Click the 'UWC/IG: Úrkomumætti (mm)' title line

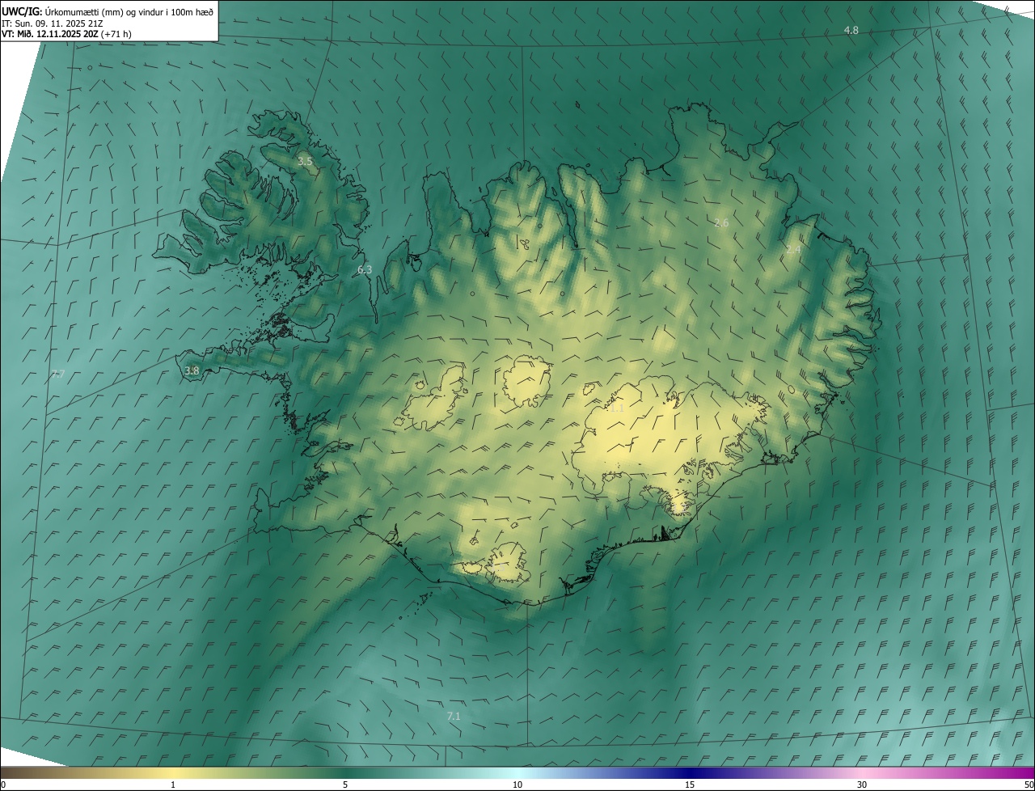pyautogui.click(x=108, y=11)
